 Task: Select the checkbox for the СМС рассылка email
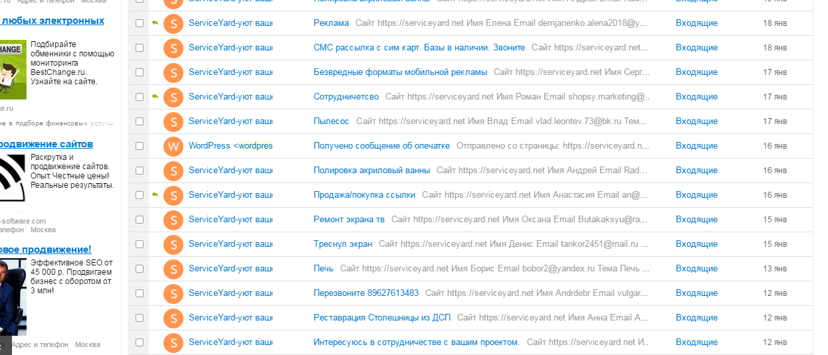(x=140, y=48)
